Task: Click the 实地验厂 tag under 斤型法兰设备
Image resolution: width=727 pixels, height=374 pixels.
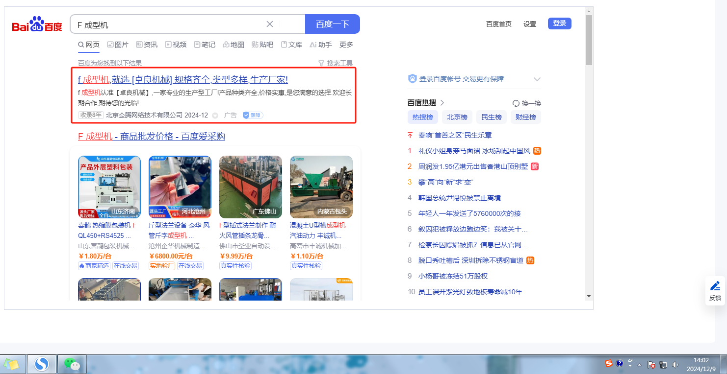Action: pos(162,266)
